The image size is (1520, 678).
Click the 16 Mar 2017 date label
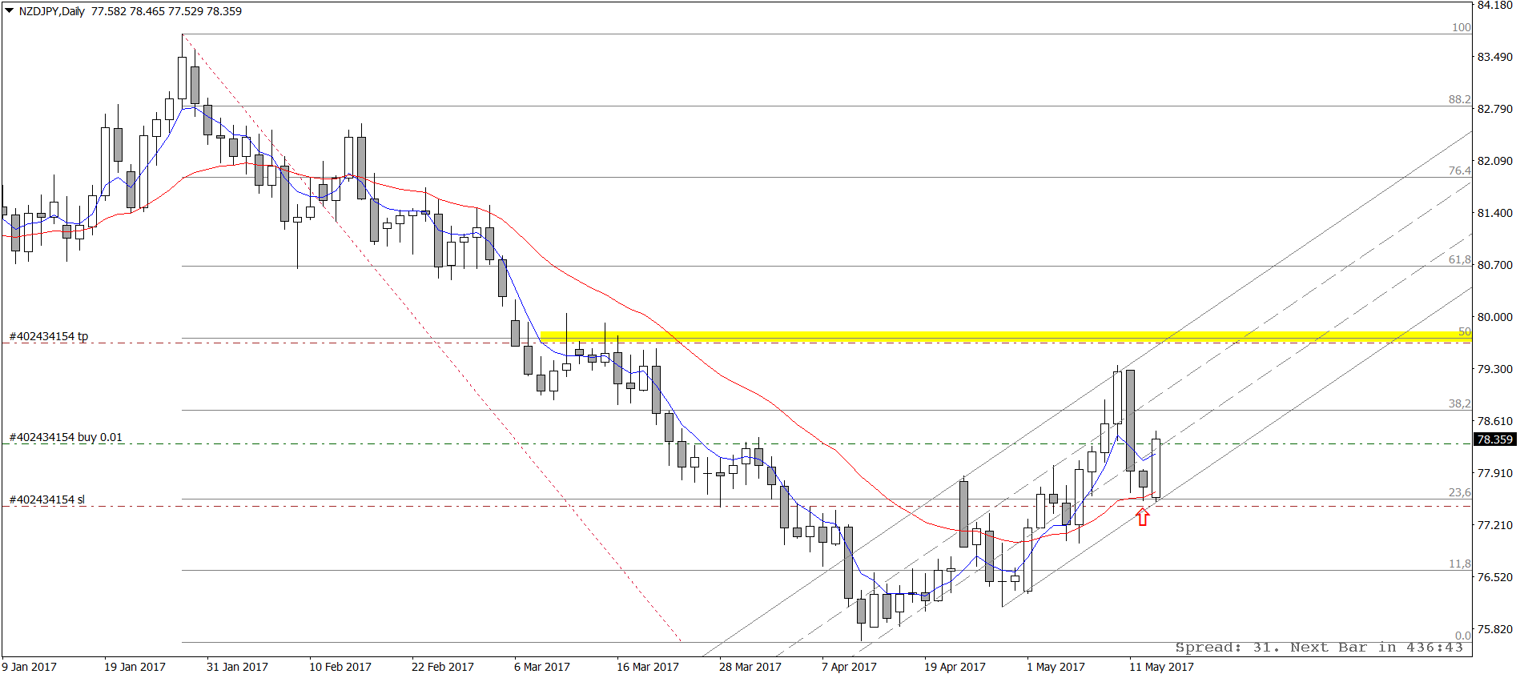[x=648, y=667]
